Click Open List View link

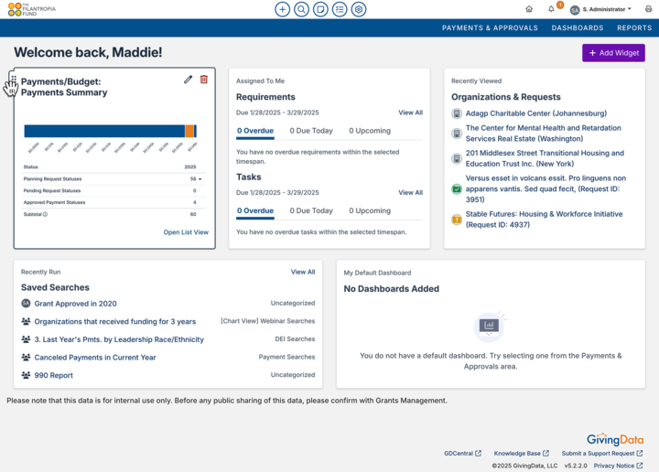click(186, 232)
